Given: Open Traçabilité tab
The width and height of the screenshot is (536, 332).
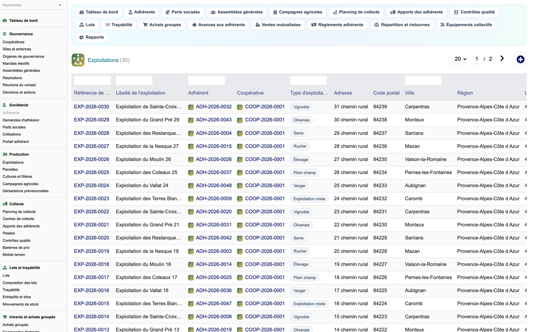Looking at the screenshot, I should point(119,25).
